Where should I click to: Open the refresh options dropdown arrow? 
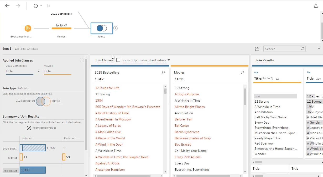coord(41,6)
